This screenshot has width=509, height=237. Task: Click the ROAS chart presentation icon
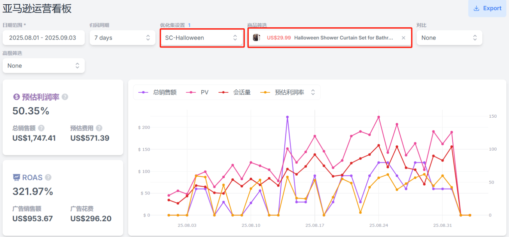16,178
